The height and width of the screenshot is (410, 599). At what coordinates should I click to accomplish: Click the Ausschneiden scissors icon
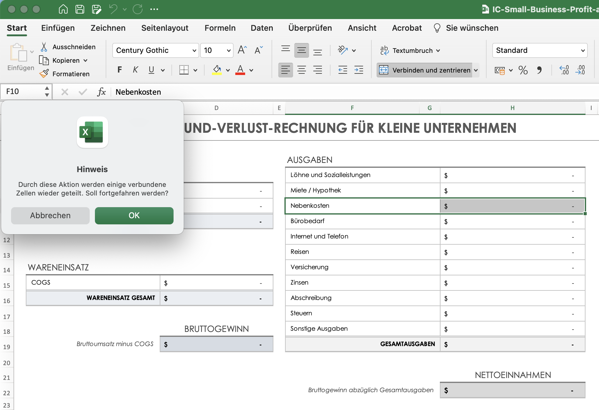coord(44,47)
